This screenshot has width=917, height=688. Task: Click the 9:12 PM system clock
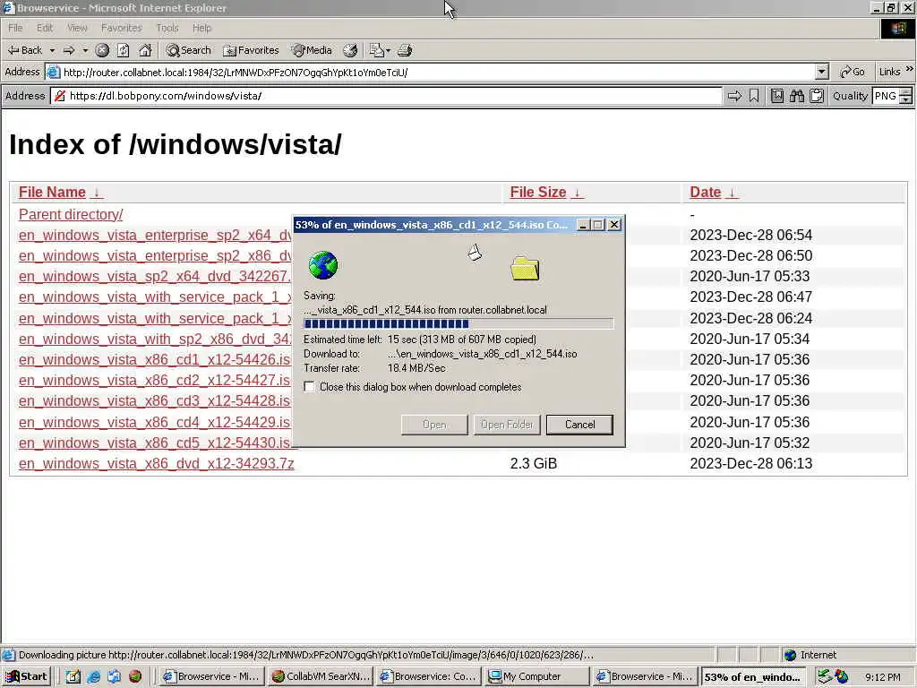pyautogui.click(x=883, y=677)
